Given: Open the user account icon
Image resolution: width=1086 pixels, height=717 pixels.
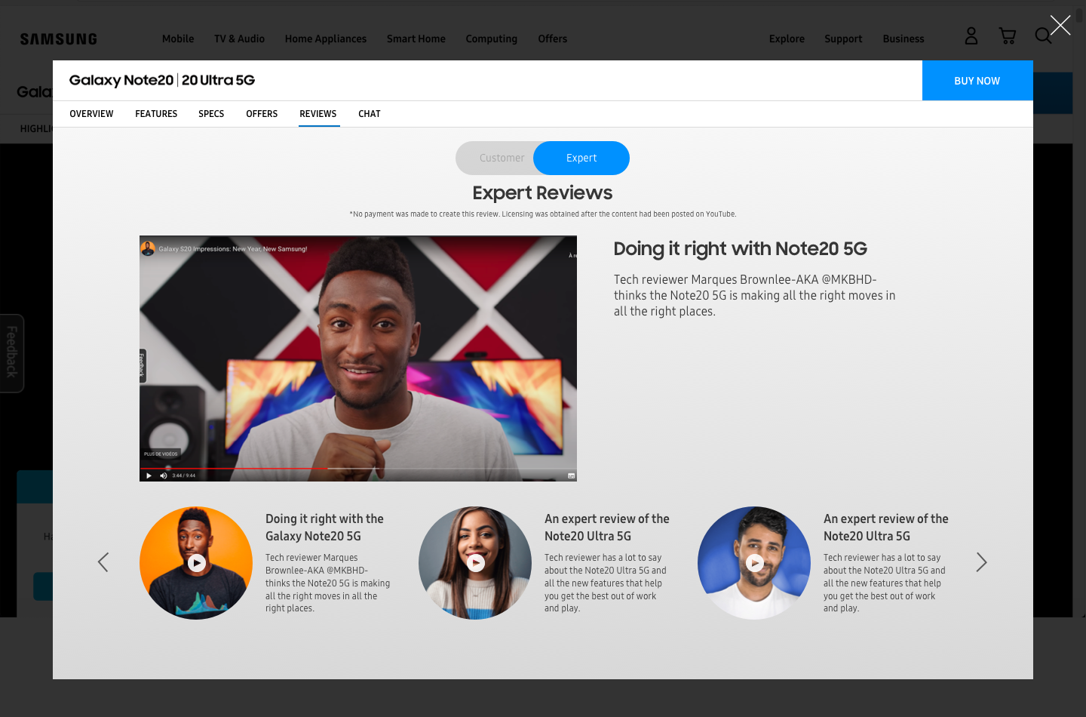Looking at the screenshot, I should point(971,35).
